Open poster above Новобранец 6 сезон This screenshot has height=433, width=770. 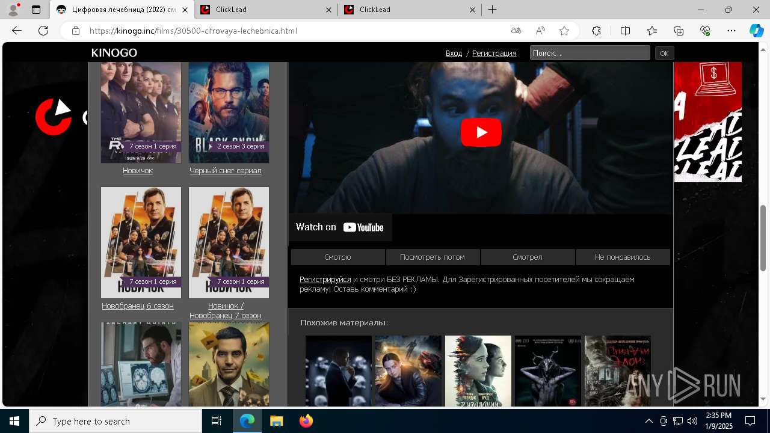tap(141, 242)
